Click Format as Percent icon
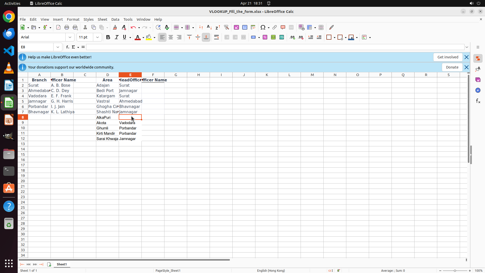The image size is (485, 273). click(265, 37)
